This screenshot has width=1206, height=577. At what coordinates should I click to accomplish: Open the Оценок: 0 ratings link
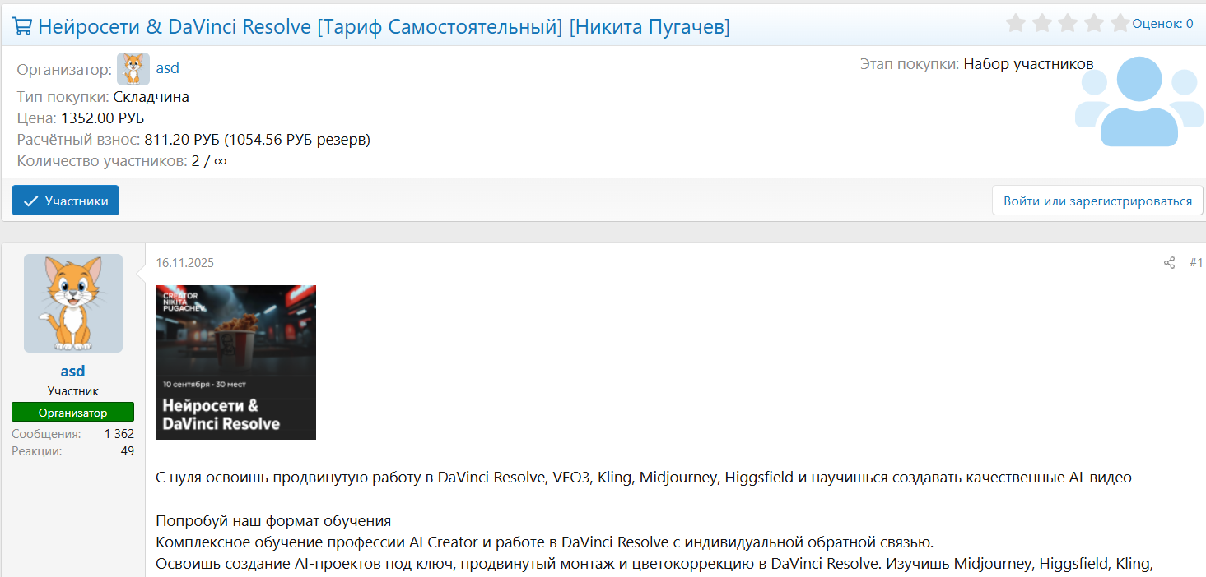[1162, 24]
